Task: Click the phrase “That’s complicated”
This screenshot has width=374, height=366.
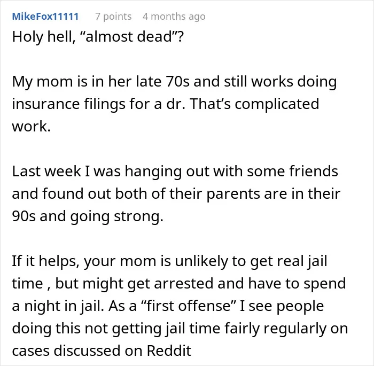Action: pyautogui.click(x=254, y=104)
